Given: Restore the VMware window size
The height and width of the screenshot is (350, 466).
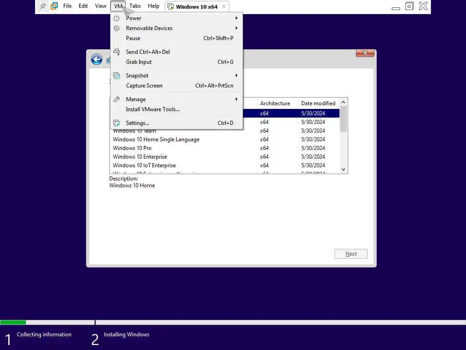Looking at the screenshot, I should (x=409, y=6).
